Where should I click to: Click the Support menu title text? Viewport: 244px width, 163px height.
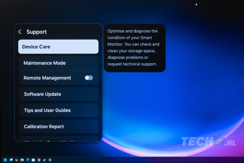36,32
